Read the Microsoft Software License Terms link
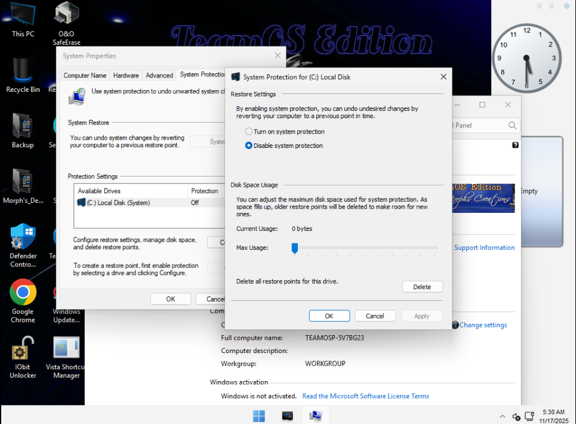The width and height of the screenshot is (576, 424). [365, 396]
